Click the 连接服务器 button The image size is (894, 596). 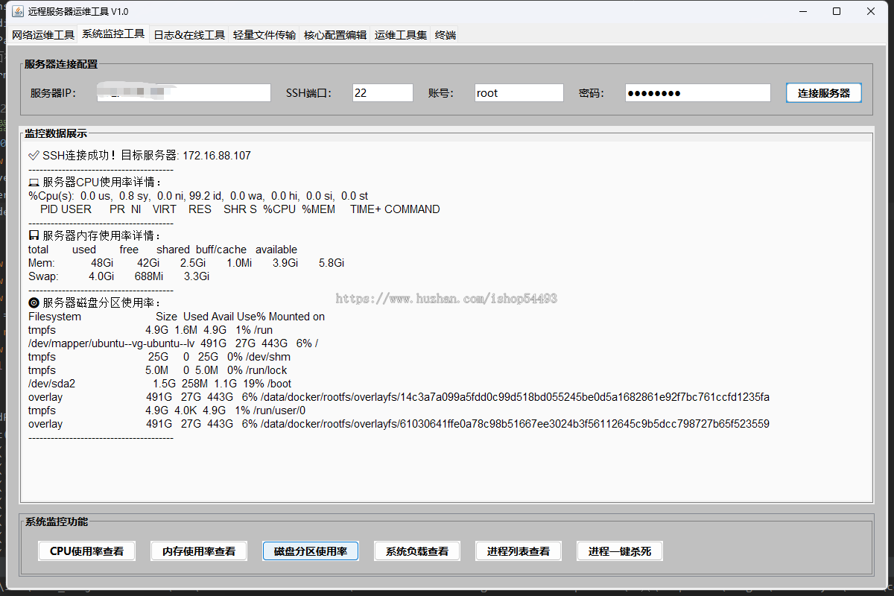824,93
